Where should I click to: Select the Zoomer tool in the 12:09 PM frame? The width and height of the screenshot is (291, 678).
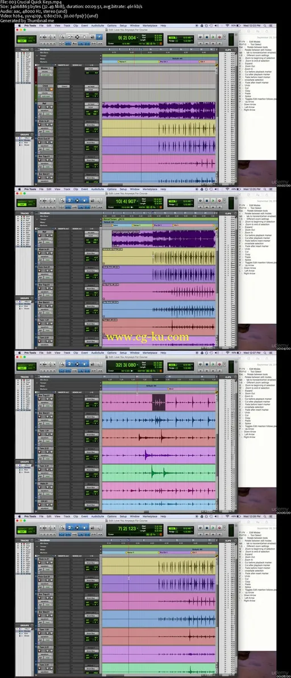(x=62, y=526)
